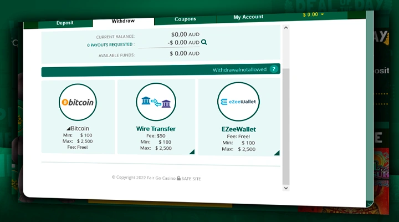Choose the Bitcoin logo icon
399x222 pixels.
coord(78,102)
